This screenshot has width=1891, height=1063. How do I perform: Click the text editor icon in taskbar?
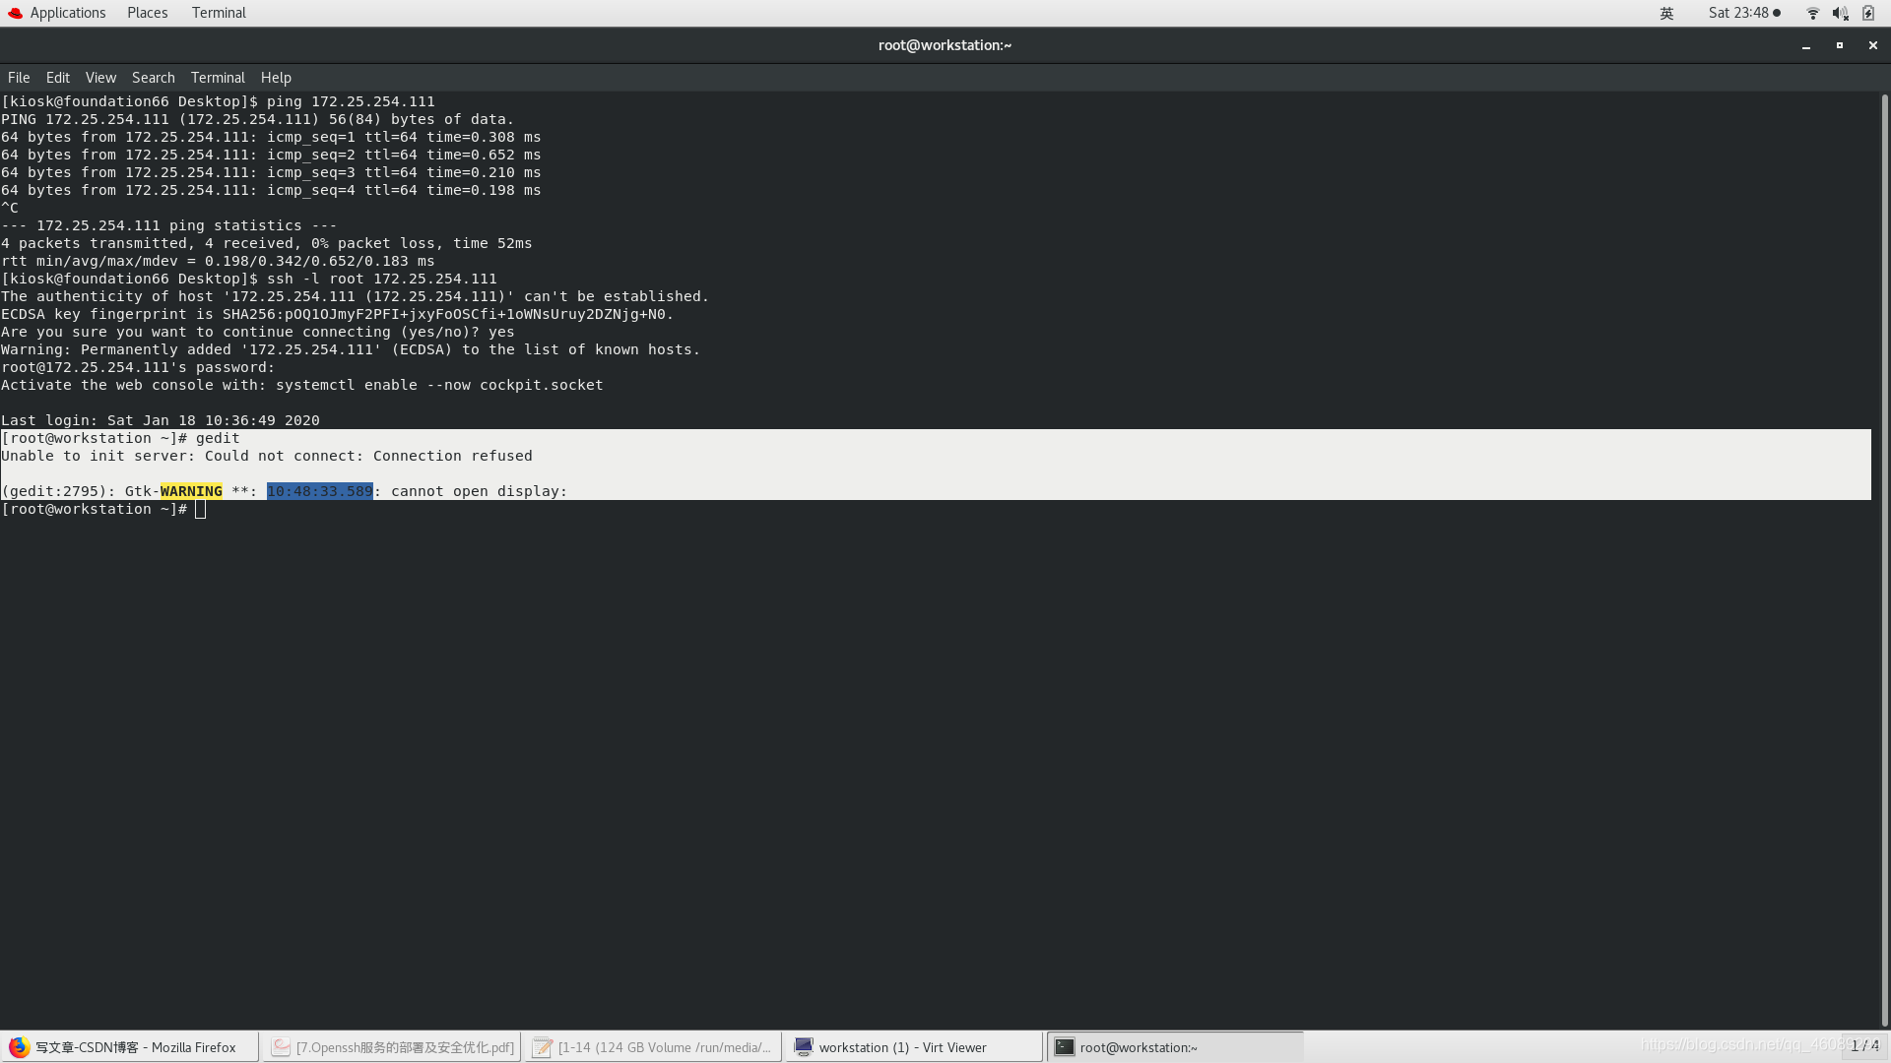coord(542,1047)
